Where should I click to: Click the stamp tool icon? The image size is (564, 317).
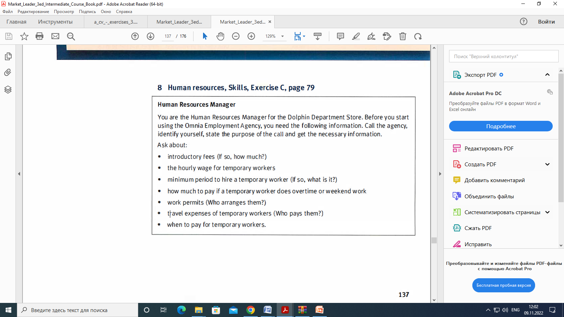(387, 36)
